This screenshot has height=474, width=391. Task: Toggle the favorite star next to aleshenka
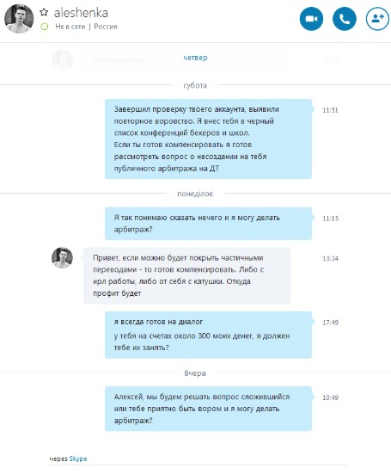click(44, 12)
